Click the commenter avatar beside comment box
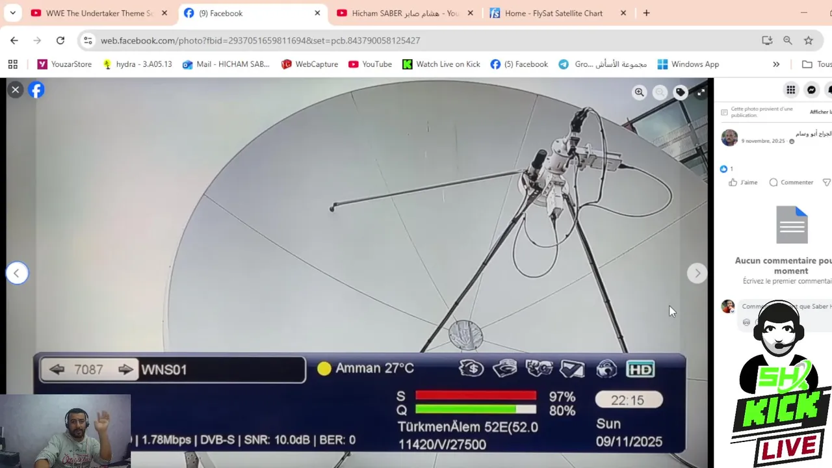This screenshot has height=468, width=832. [x=728, y=306]
